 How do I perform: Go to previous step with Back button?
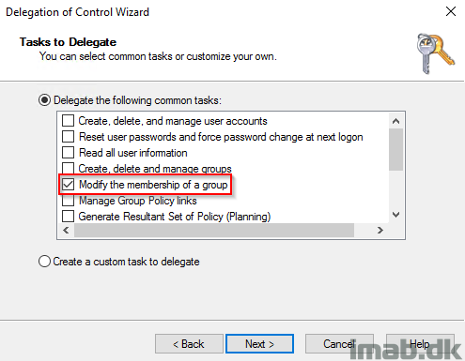tap(189, 344)
